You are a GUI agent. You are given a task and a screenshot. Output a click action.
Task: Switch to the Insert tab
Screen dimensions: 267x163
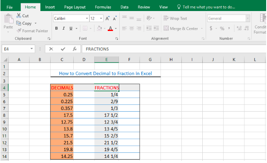point(50,7)
